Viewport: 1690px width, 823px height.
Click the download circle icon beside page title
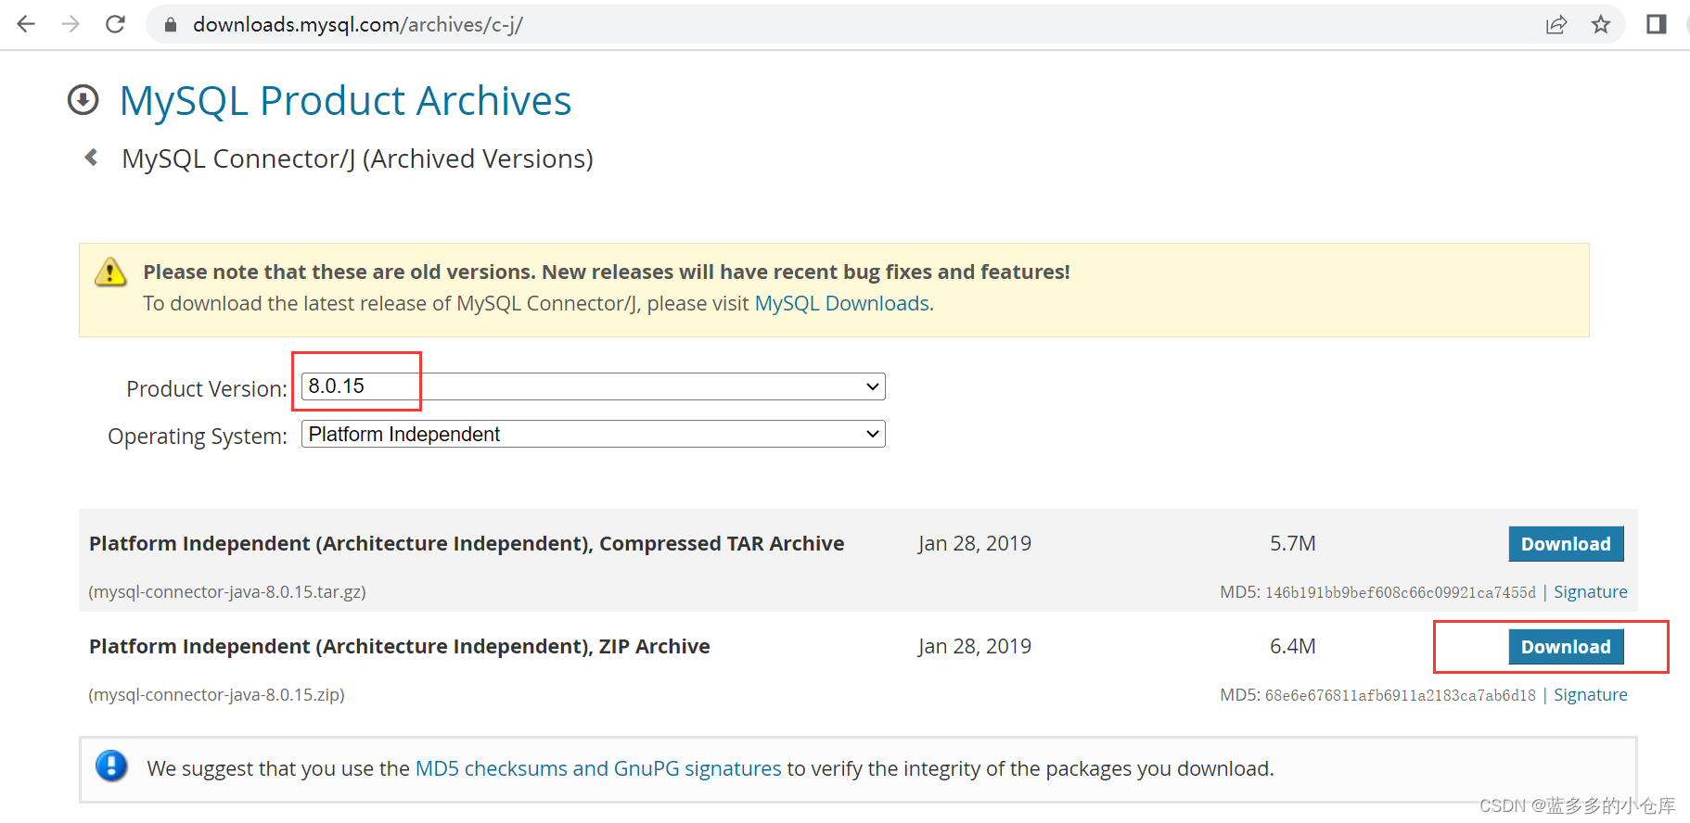[x=83, y=100]
